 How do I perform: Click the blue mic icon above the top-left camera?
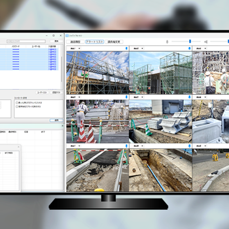point(126,48)
